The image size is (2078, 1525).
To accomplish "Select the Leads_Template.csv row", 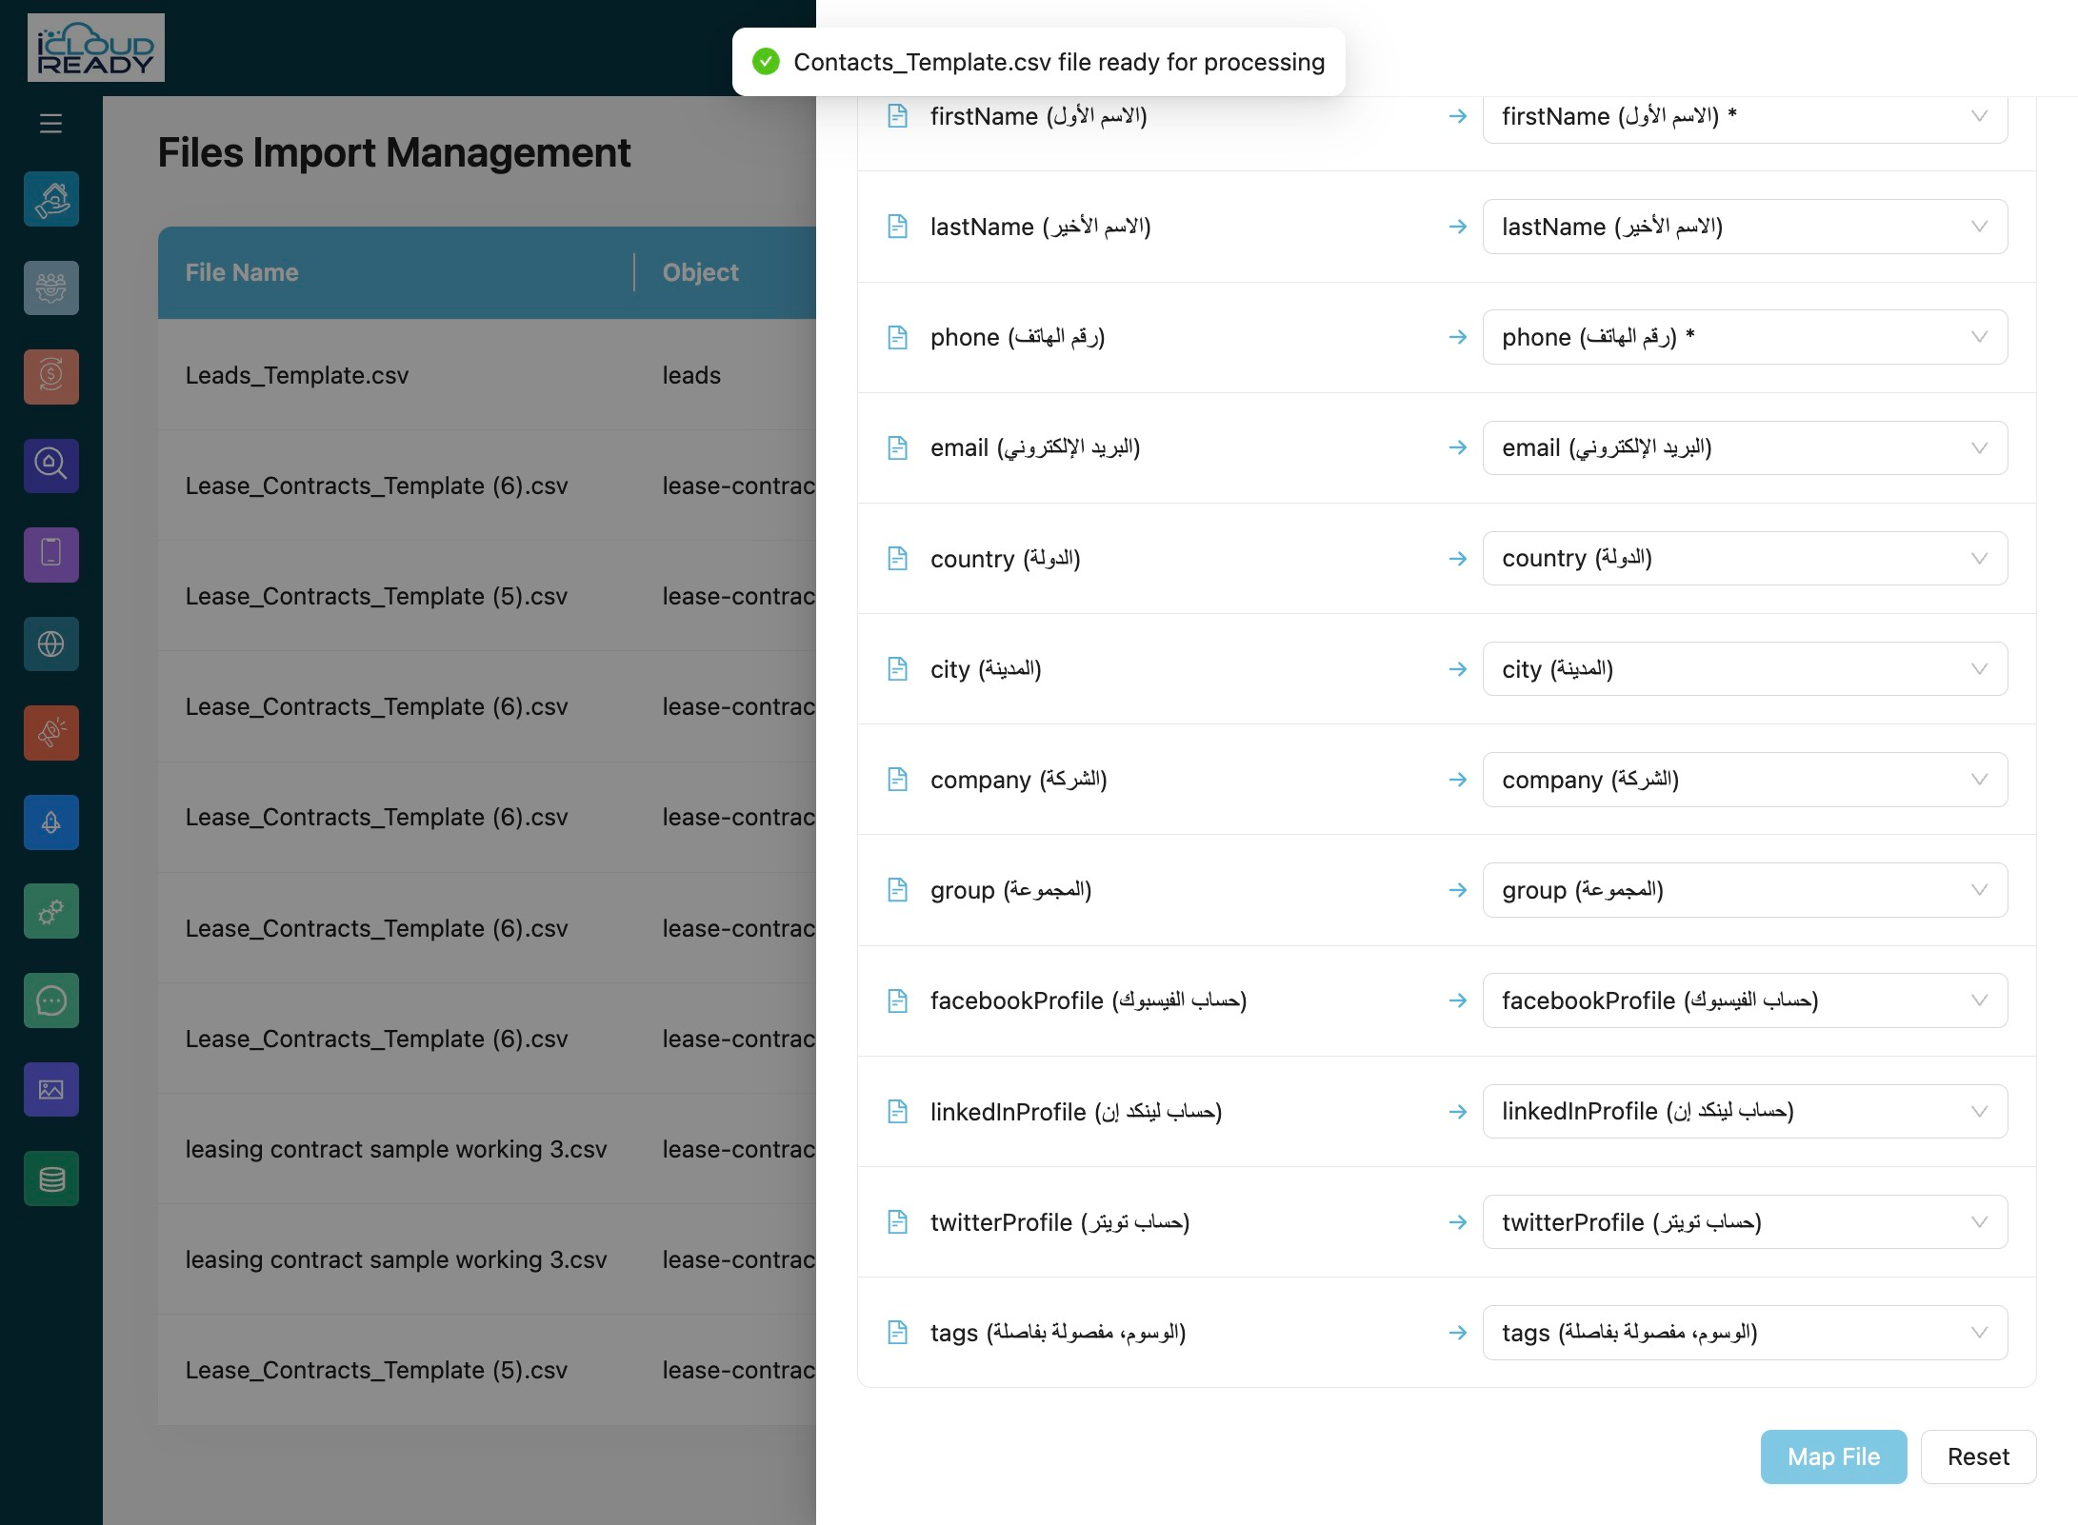I will click(x=487, y=375).
